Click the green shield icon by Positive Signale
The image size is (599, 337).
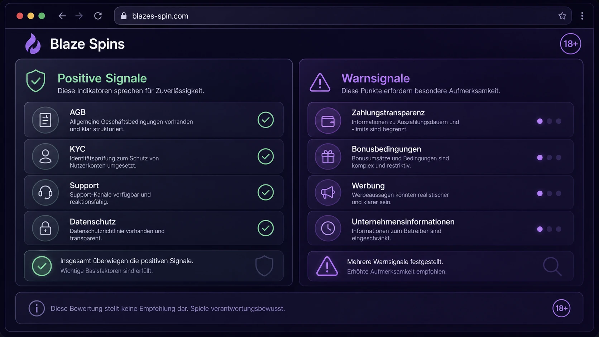(36, 81)
